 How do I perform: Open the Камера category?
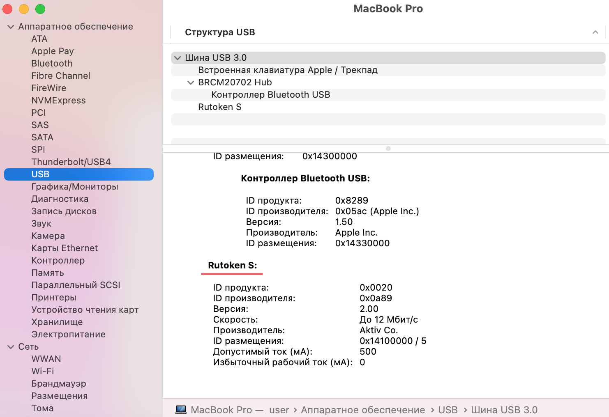tap(48, 236)
